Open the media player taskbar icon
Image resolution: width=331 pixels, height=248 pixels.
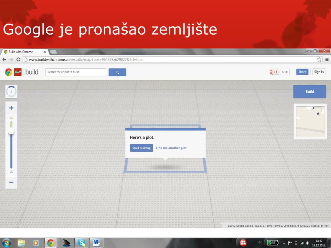(36, 243)
